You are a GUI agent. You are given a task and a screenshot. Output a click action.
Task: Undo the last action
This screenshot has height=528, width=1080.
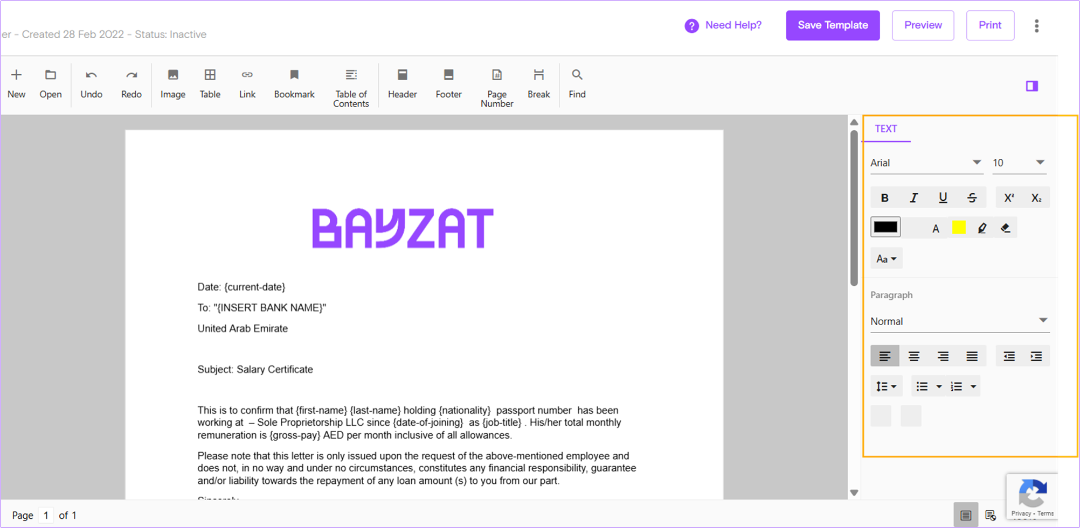coord(91,75)
